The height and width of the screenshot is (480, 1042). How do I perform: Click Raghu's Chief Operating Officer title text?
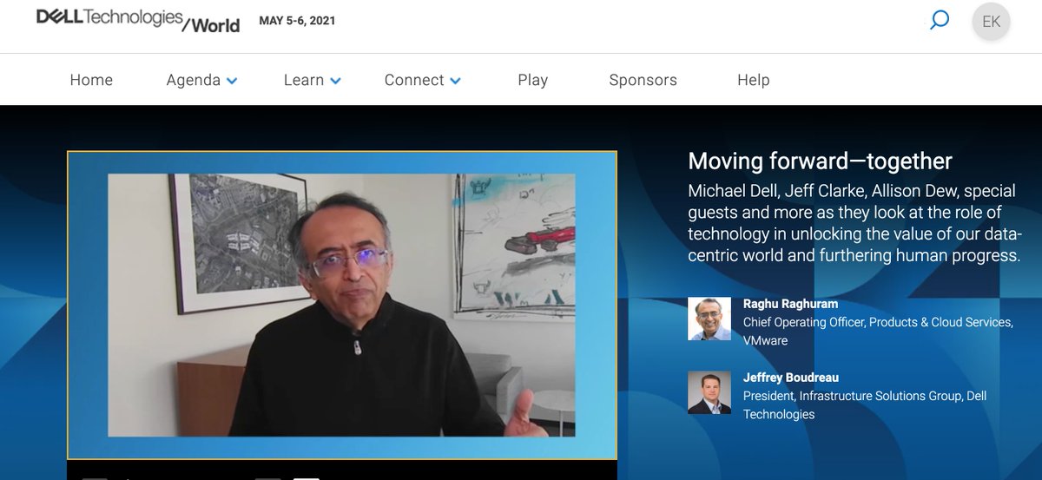coord(878,331)
